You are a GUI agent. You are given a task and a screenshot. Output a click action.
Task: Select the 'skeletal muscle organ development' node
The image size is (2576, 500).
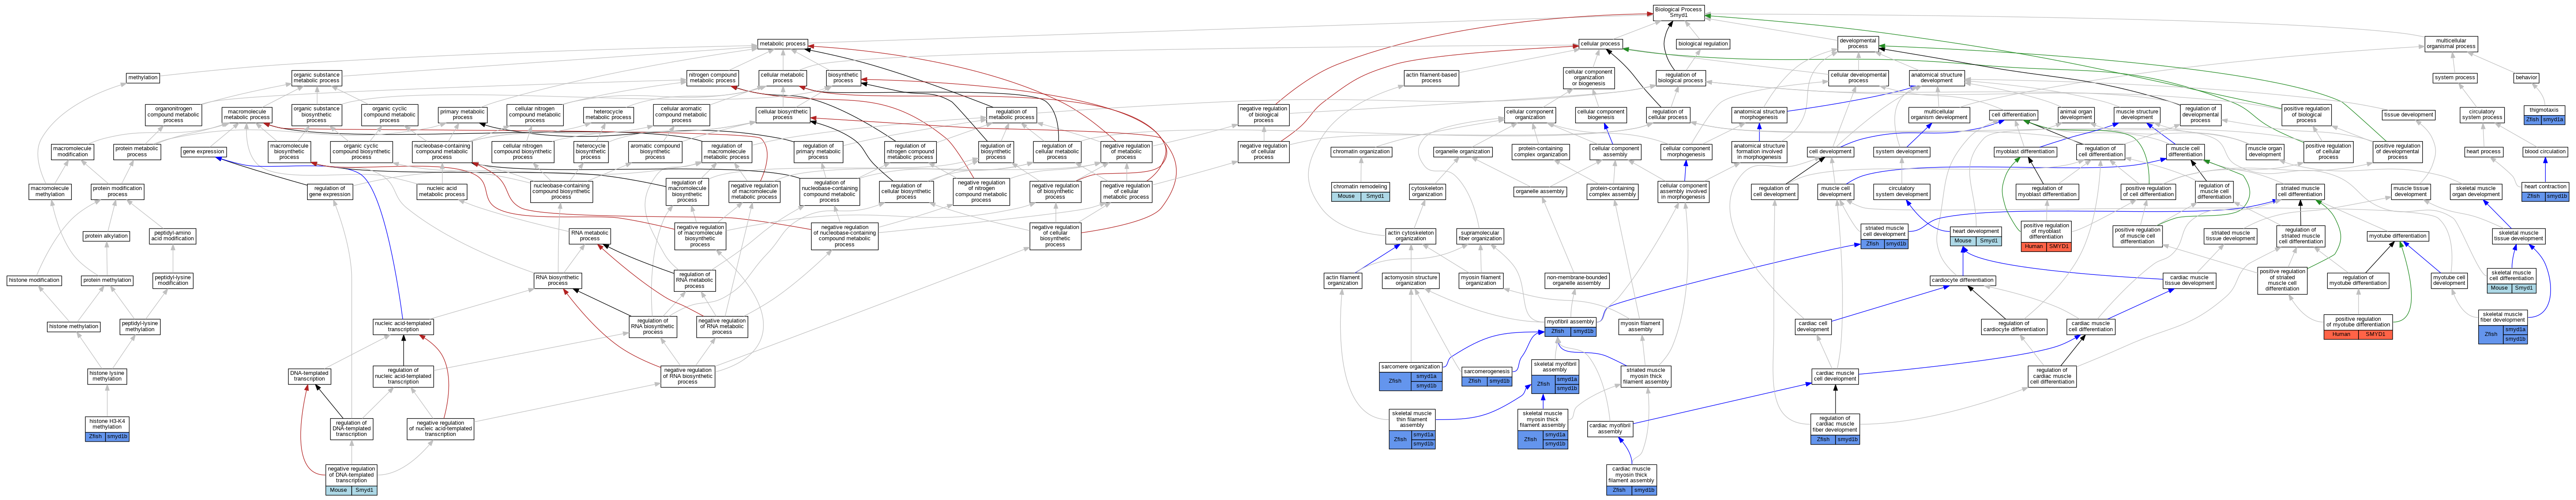click(2476, 191)
